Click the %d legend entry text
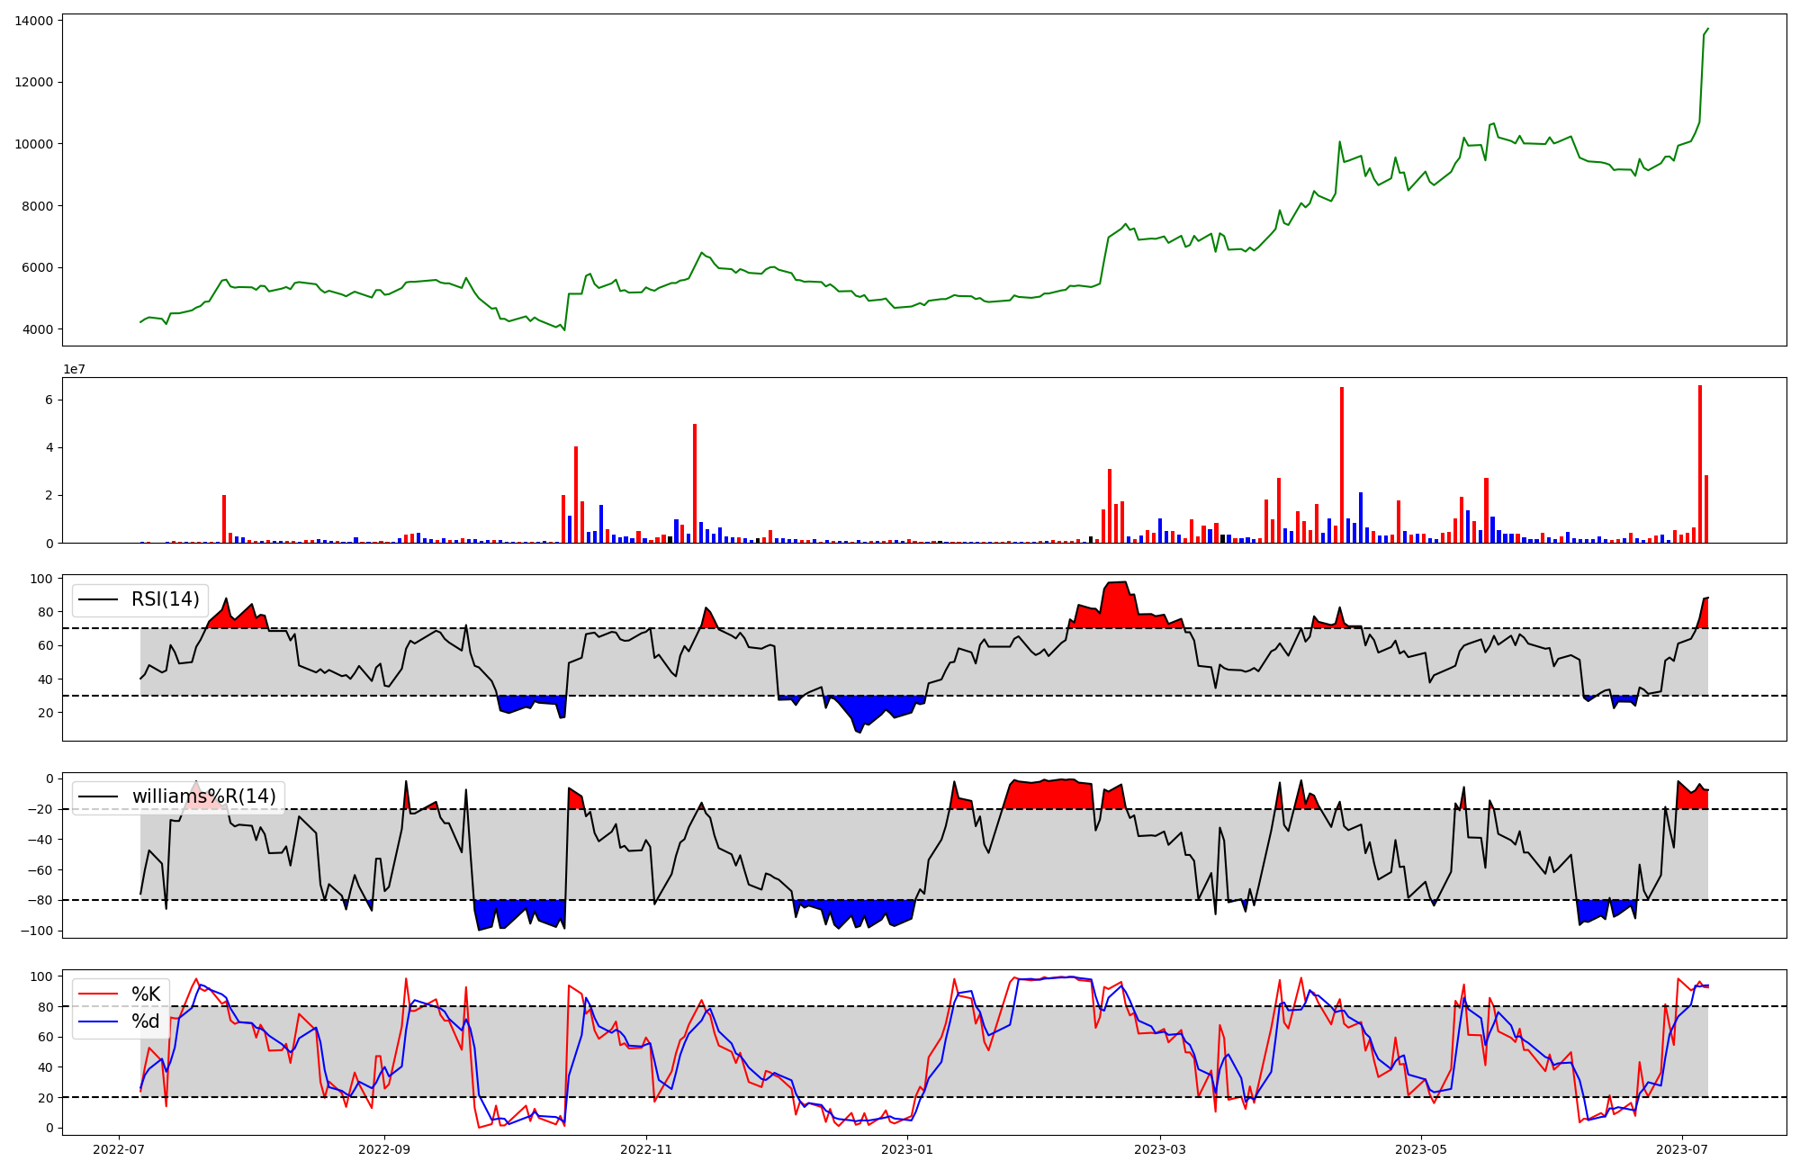 point(146,1021)
